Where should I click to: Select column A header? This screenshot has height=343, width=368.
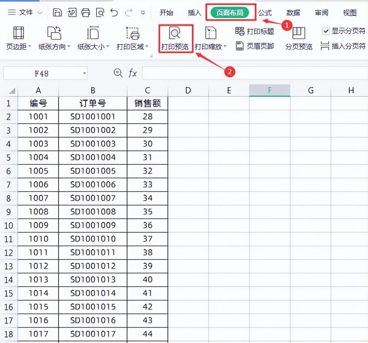(38, 91)
